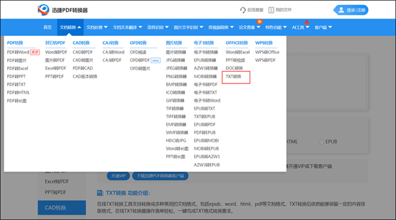This screenshot has height=220, width=396.
Task: Choose PDF转Word menu entry
Action: click(18, 52)
